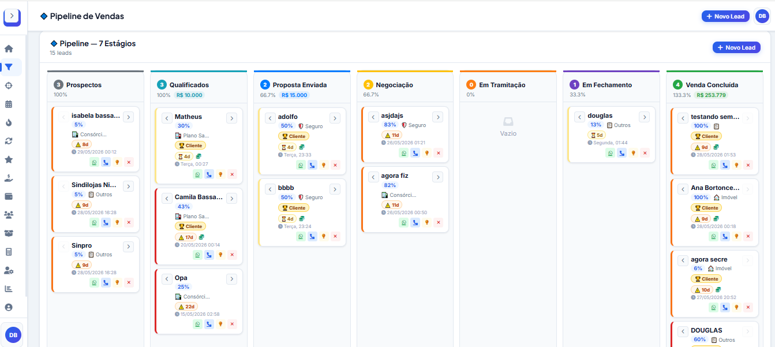Screen dimensions: 775x347
Task: Open the bar chart icon in sidebar
Action: [x=9, y=289]
